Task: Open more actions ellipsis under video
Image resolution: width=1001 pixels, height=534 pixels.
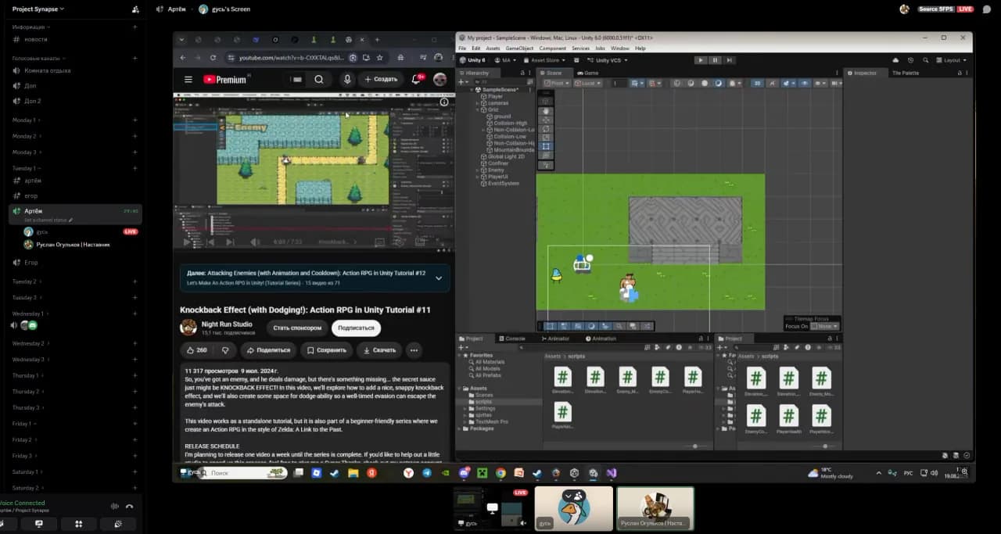Action: (414, 350)
